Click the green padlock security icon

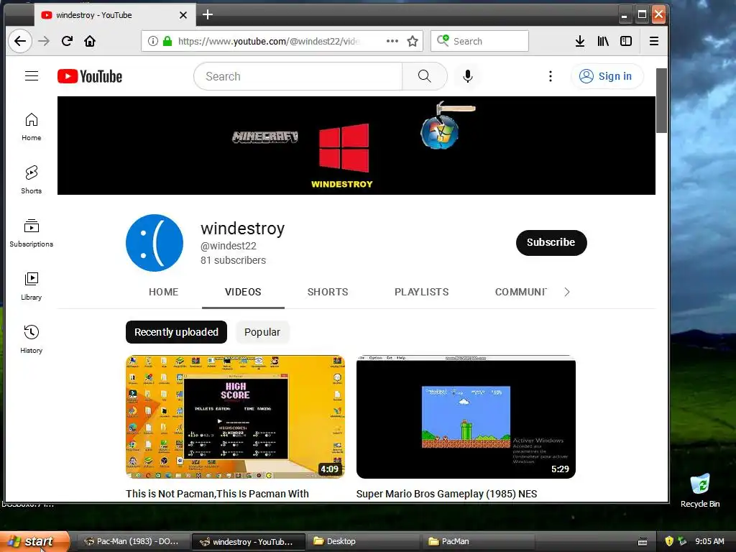pyautogui.click(x=167, y=41)
